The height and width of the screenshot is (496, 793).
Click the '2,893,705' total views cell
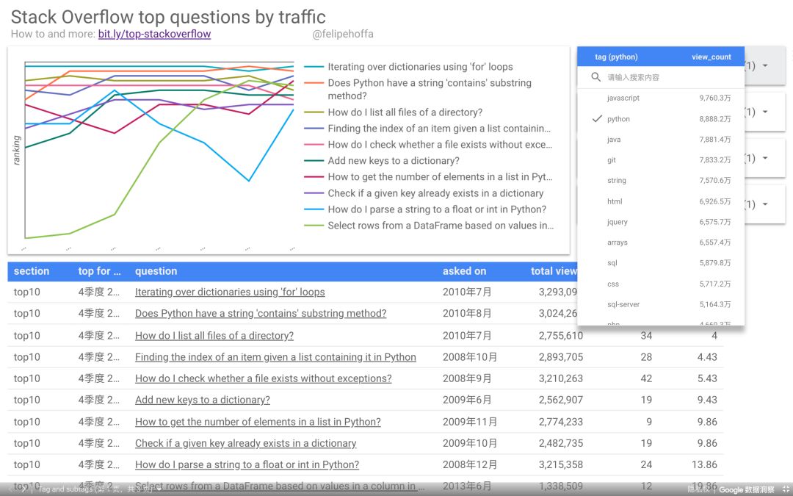click(561, 357)
